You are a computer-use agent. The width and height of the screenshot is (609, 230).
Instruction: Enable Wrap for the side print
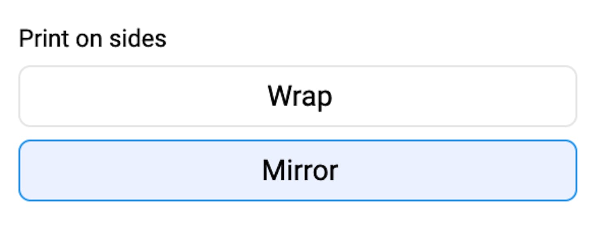coord(298,97)
